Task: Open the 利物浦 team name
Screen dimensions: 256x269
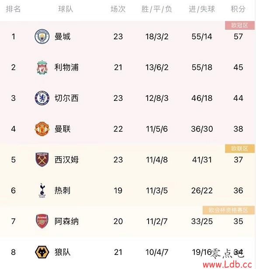Action: click(x=66, y=67)
